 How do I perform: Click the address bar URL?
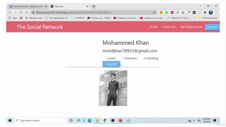[73, 13]
